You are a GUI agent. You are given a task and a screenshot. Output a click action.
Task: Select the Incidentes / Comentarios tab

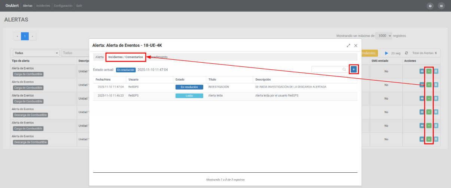click(x=126, y=57)
